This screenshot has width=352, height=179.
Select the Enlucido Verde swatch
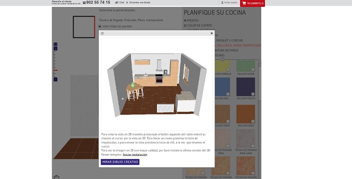coord(245,66)
